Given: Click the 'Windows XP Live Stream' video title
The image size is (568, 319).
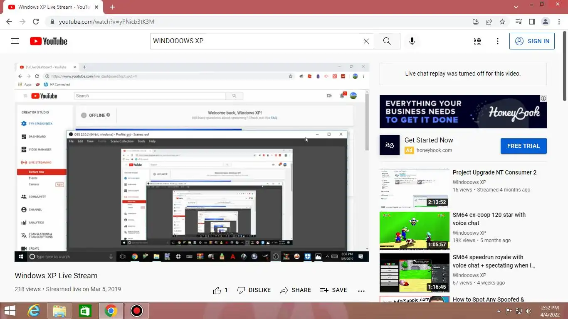Looking at the screenshot, I should (x=56, y=276).
